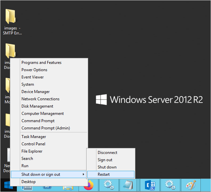Open Notepad from the taskbar
The width and height of the screenshot is (211, 192).
coord(128,185)
